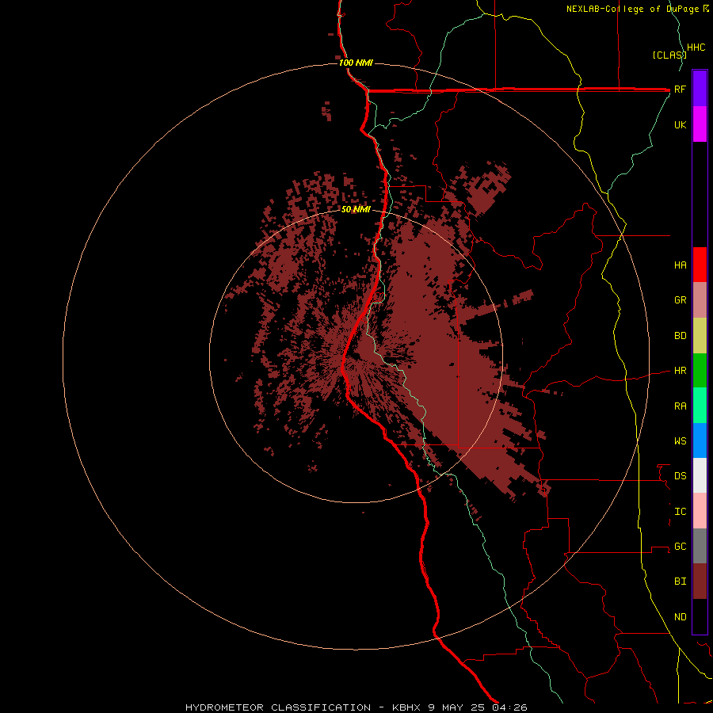Click the BD legend label
Image resolution: width=713 pixels, height=713 pixels.
pyautogui.click(x=681, y=336)
